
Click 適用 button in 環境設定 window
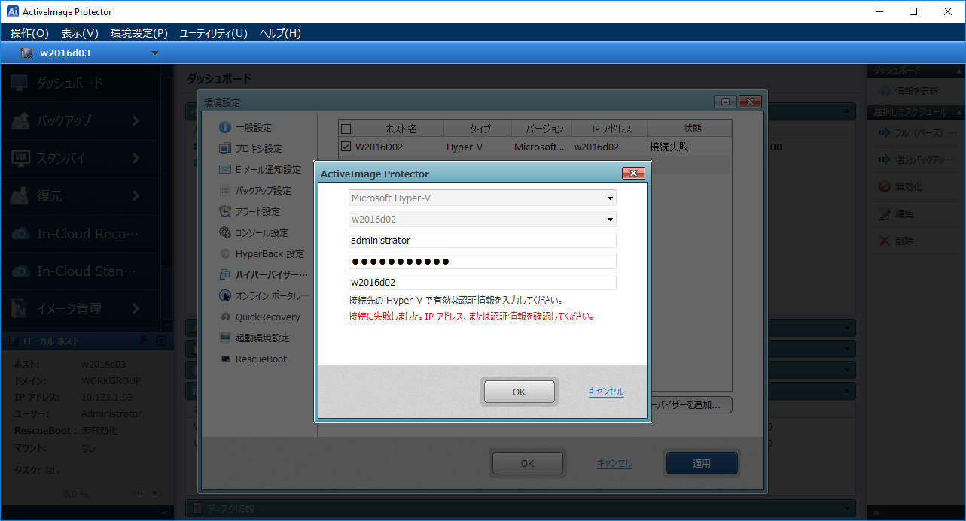pos(702,463)
